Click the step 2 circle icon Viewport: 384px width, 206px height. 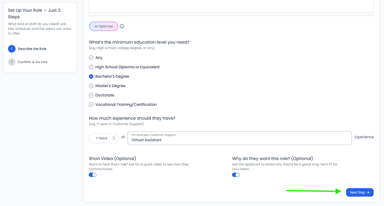click(11, 62)
